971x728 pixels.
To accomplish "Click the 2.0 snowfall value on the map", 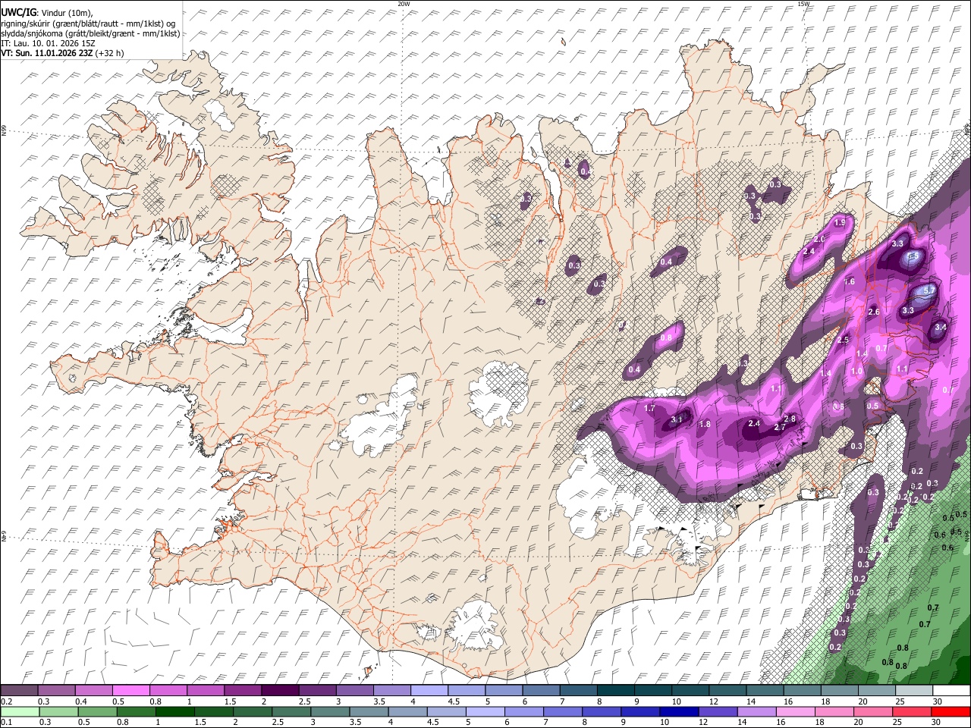I will [x=819, y=240].
